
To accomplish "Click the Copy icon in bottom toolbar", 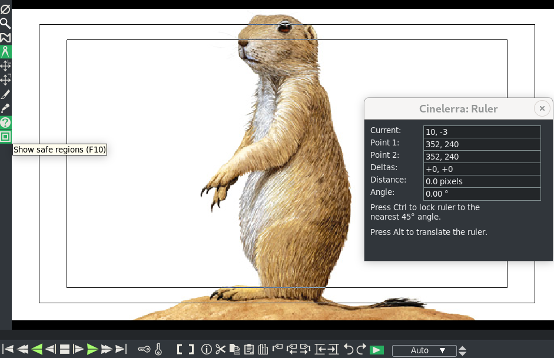I will pos(234,349).
